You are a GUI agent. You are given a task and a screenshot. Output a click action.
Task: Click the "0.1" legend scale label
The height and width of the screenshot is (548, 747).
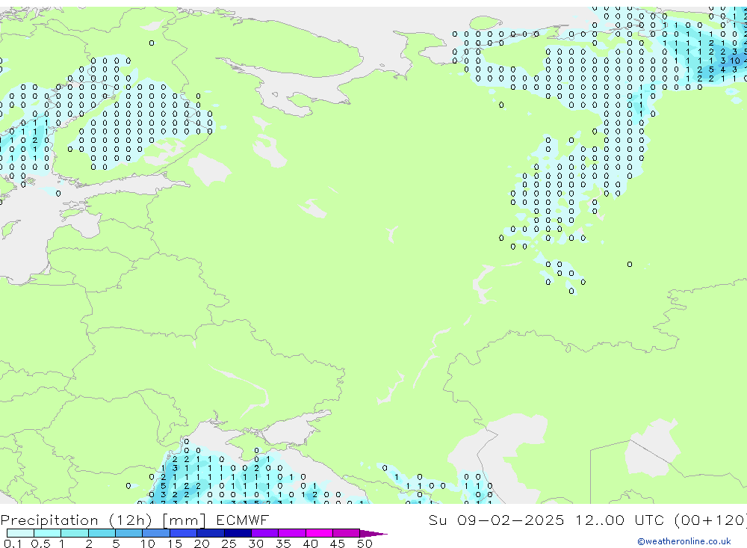pos(13,544)
